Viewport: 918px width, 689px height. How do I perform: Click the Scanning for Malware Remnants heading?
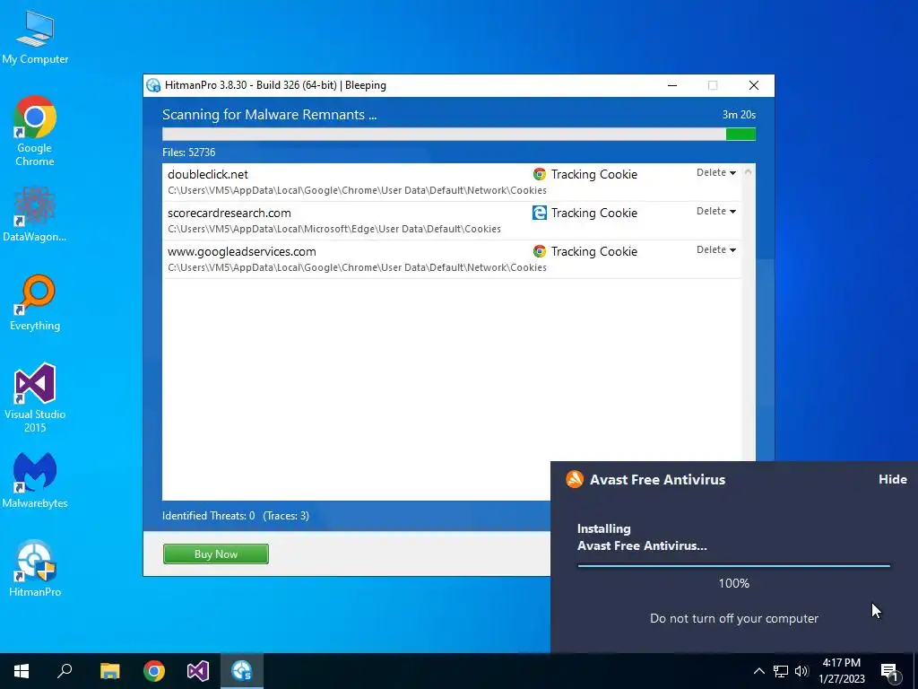tap(269, 115)
